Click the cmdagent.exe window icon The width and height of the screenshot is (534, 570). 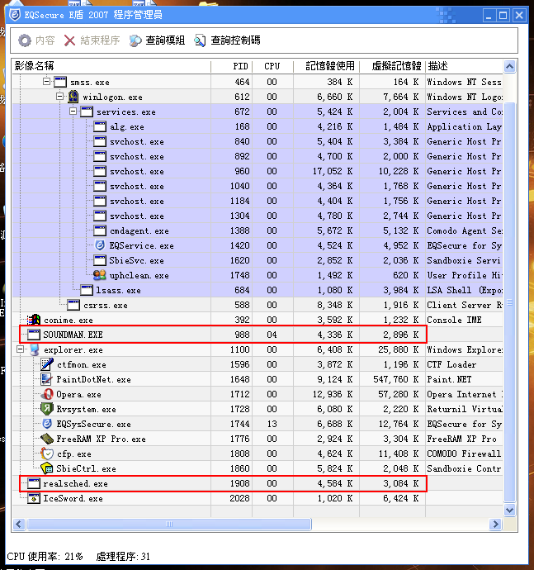point(100,230)
